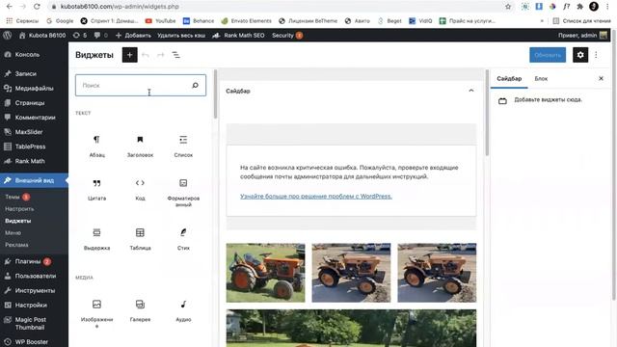This screenshot has width=617, height=347.
Task: Reload the page in browser
Action: tap(37, 7)
